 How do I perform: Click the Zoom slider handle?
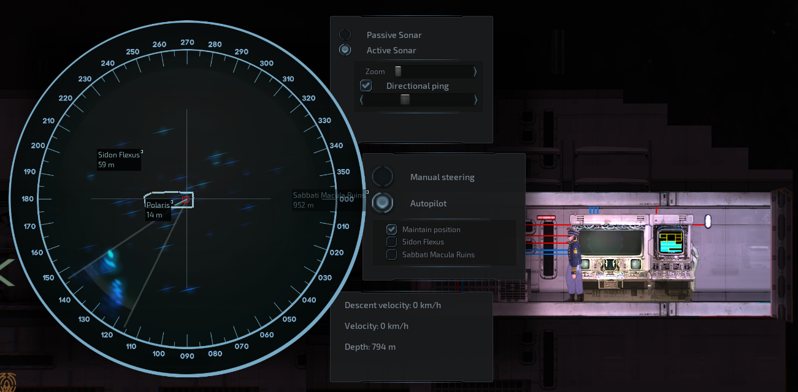click(x=398, y=72)
